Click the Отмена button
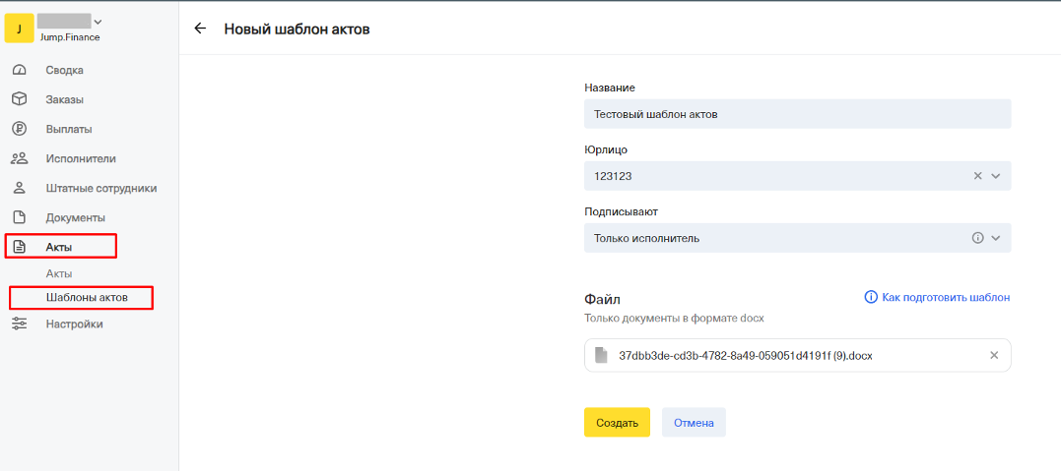The height and width of the screenshot is (471, 1061). tap(694, 422)
